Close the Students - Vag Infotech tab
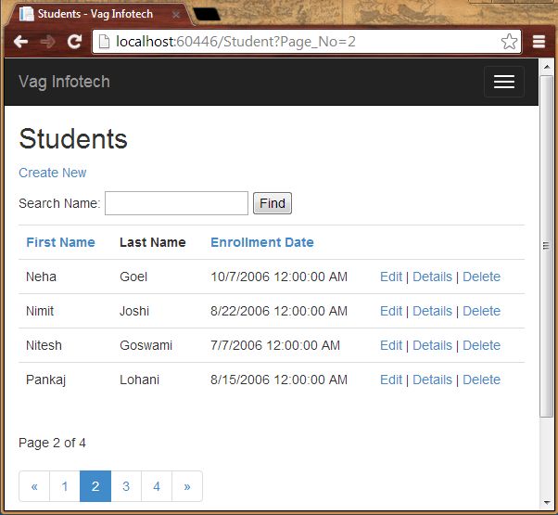Screen dimensions: 558x515 (176, 15)
